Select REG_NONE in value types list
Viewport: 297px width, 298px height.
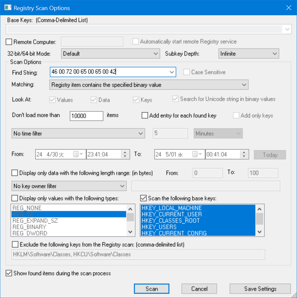click(69, 208)
